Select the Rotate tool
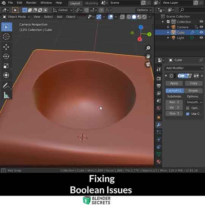This screenshot has height=205, width=205. click(x=6, y=57)
